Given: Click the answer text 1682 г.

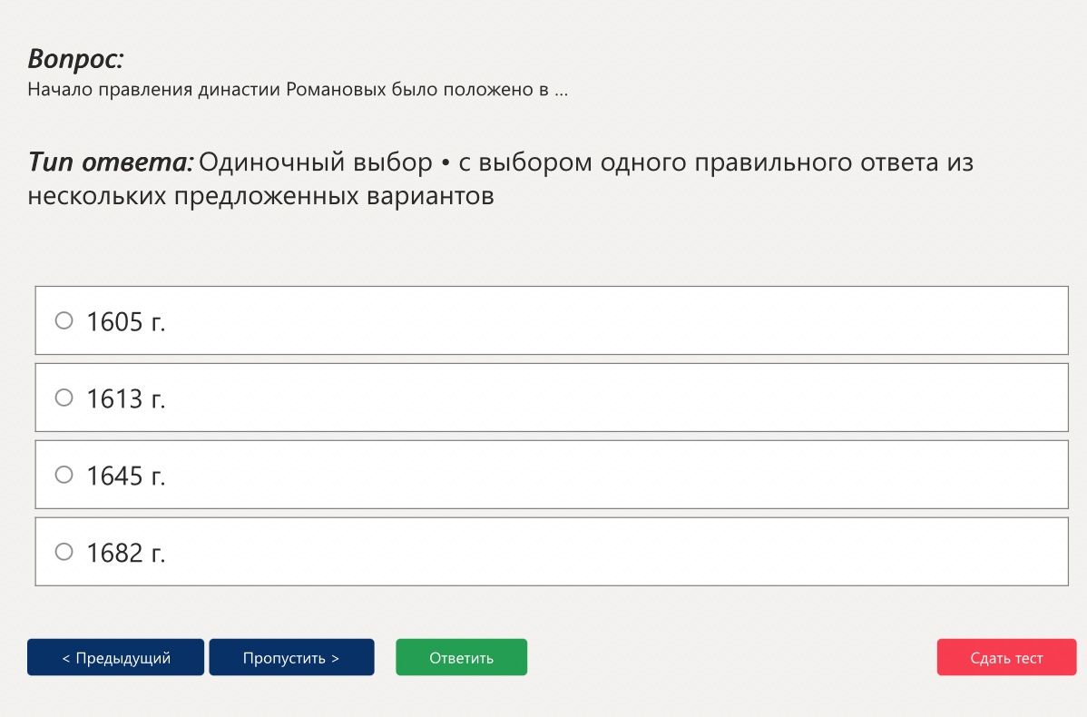Looking at the screenshot, I should (125, 553).
